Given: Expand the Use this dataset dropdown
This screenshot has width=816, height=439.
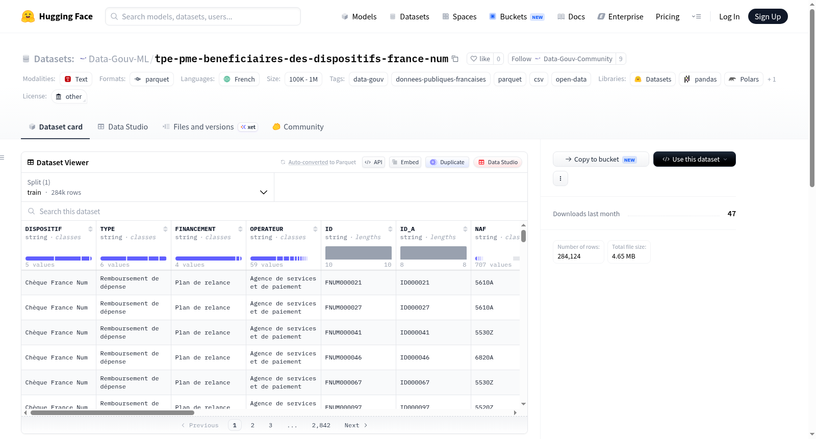Looking at the screenshot, I should tap(694, 159).
